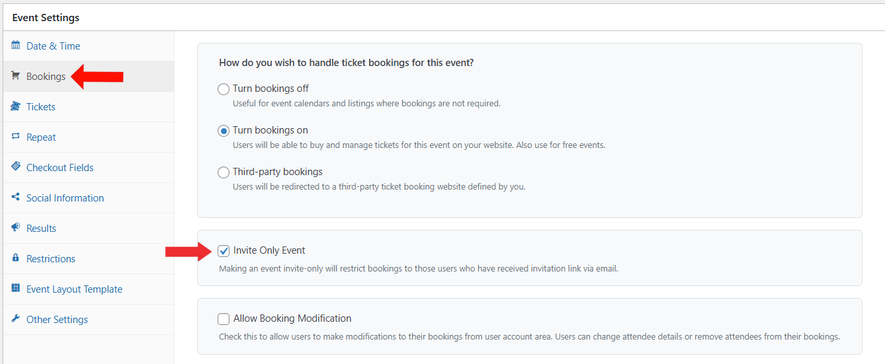Open Event Layout Template tab

tap(89, 289)
